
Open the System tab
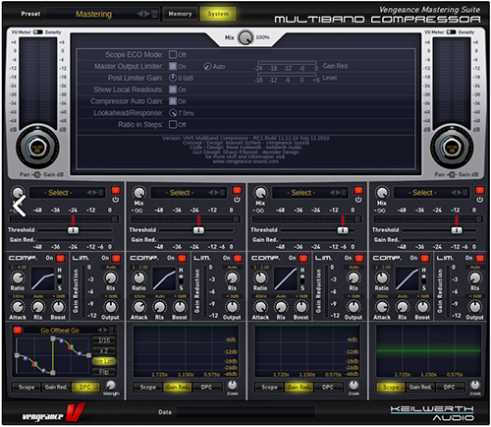click(x=218, y=14)
